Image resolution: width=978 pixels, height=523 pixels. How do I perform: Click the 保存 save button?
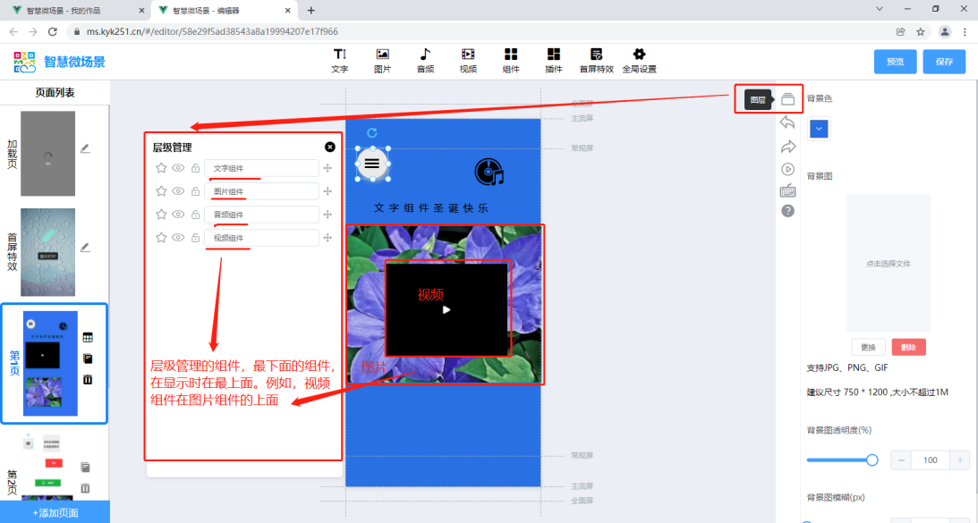click(944, 62)
